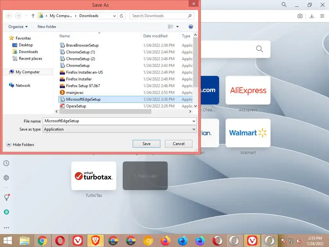Screen dimensions: 329x247
Task: Open the browser downloads icon
Action: 312,16
